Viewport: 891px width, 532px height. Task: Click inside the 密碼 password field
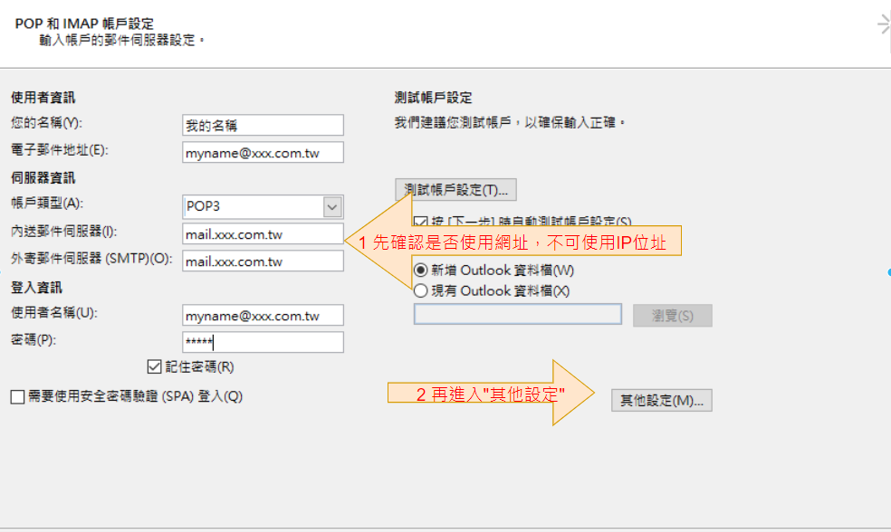(x=263, y=342)
